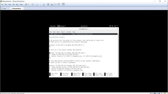Click the '# range 10.254.239.10' line
The height and width of the screenshot is (94, 168).
coord(64,55)
